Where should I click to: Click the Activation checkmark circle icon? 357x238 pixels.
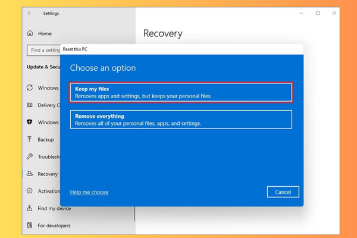(x=30, y=190)
